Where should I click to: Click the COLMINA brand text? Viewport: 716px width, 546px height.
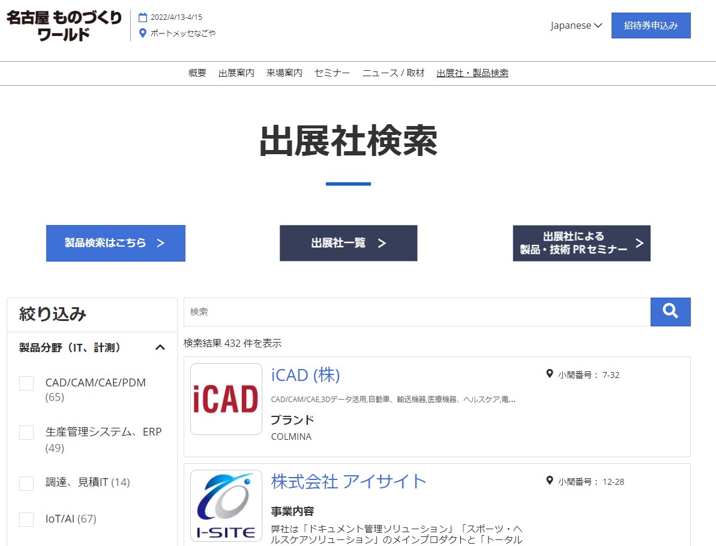(x=291, y=437)
